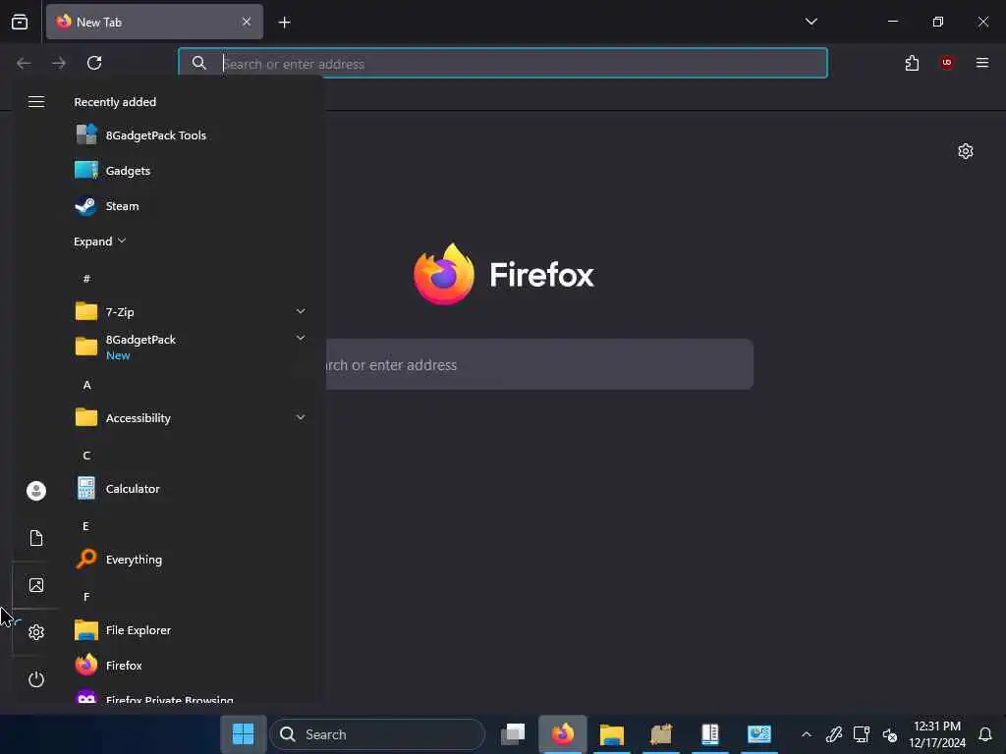Launch Steam from recently added
The width and height of the screenshot is (1006, 754).
(191, 206)
